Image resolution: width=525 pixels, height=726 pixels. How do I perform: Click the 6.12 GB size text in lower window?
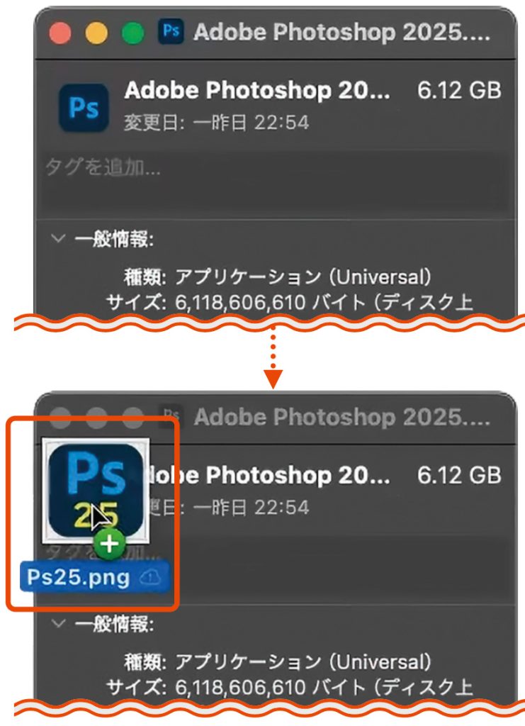pos(459,474)
